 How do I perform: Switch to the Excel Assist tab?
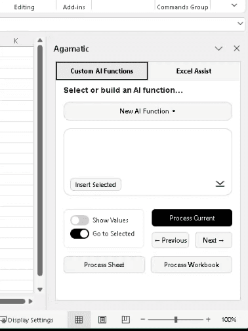click(x=194, y=71)
